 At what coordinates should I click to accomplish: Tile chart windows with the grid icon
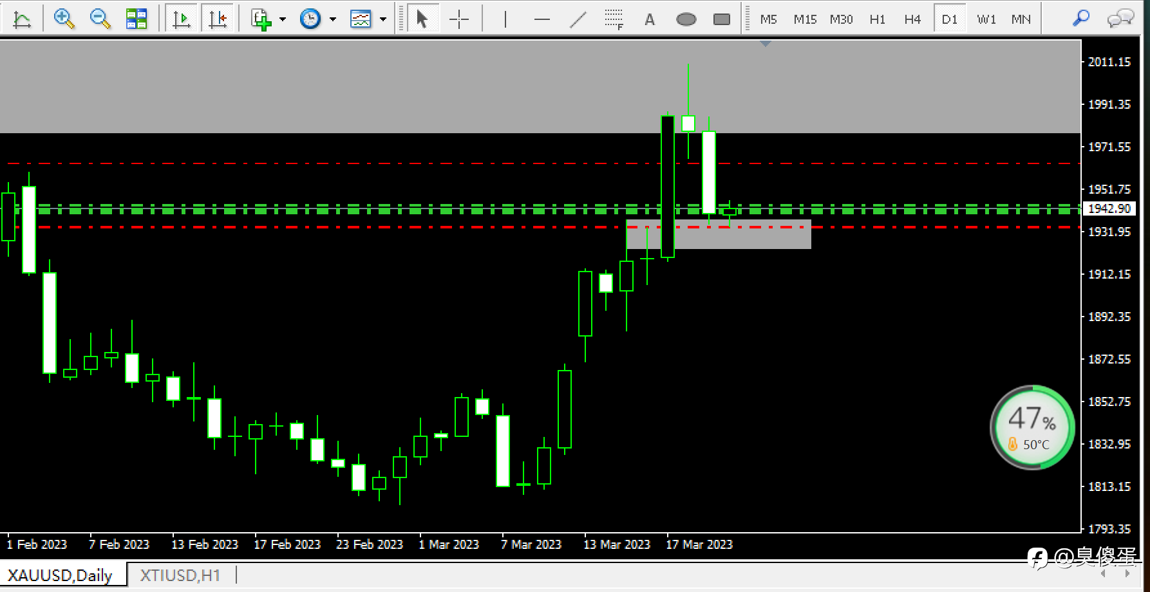(x=137, y=19)
